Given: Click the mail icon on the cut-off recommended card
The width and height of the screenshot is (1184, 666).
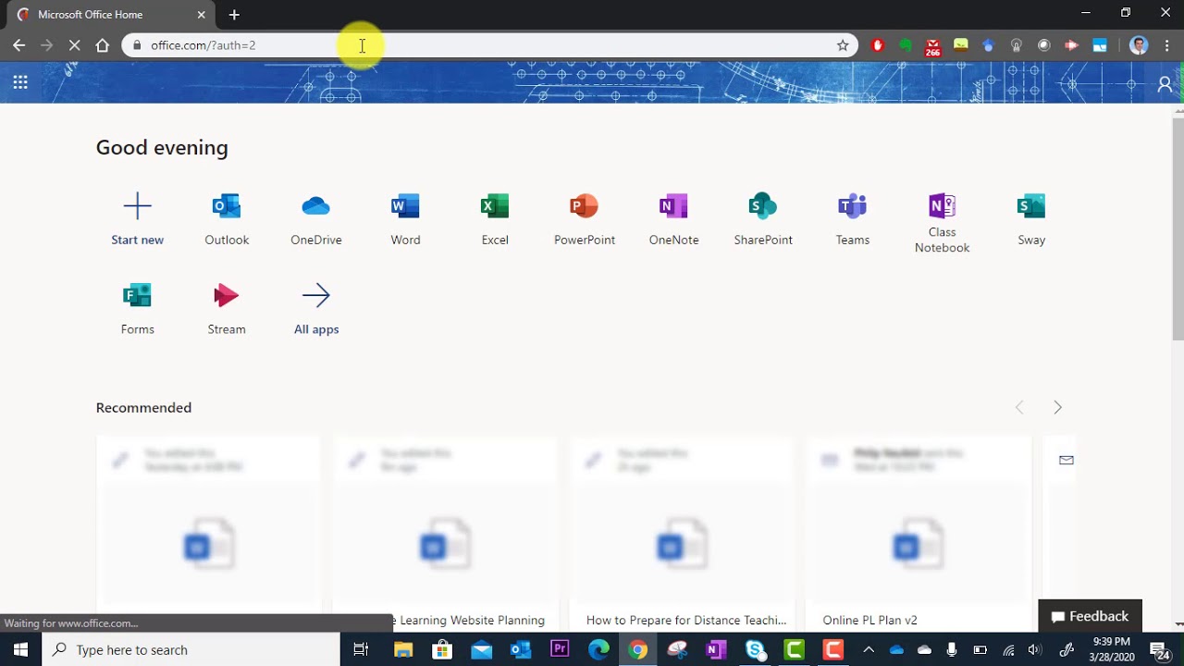Looking at the screenshot, I should pyautogui.click(x=1067, y=460).
